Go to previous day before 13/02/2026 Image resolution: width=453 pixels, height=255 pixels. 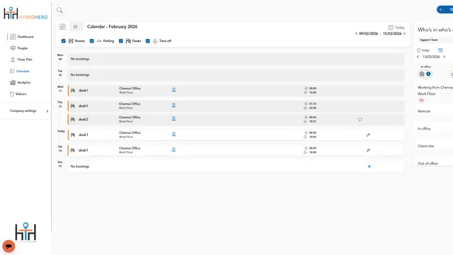(418, 57)
